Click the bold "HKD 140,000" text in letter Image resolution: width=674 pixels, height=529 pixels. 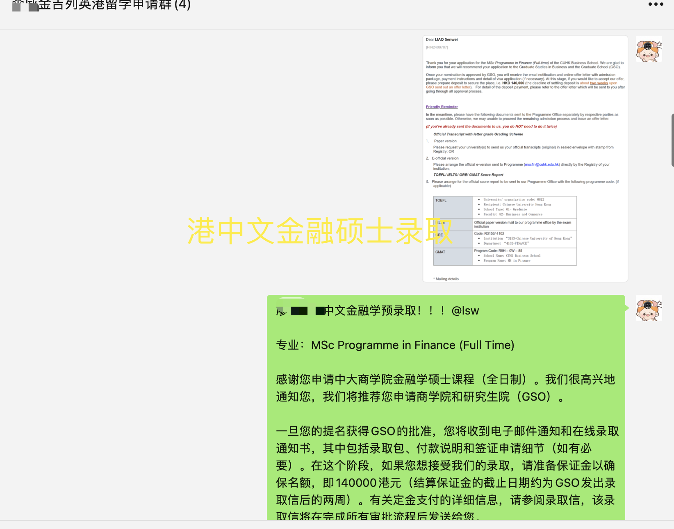[513, 83]
